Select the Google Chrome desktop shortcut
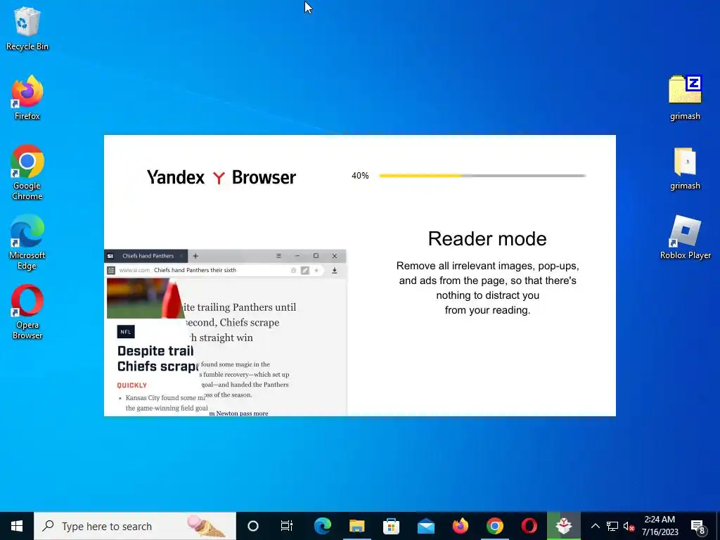 tap(27, 173)
